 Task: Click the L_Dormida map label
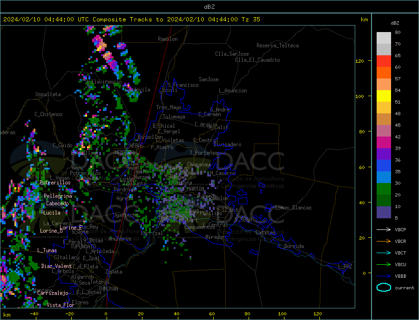click(291, 246)
